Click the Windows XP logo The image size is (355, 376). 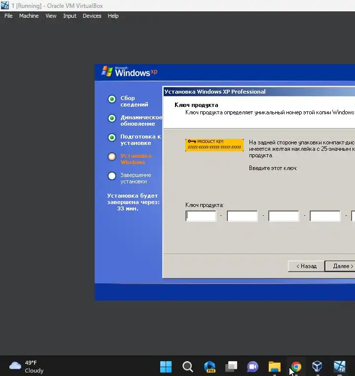pyautogui.click(x=129, y=71)
